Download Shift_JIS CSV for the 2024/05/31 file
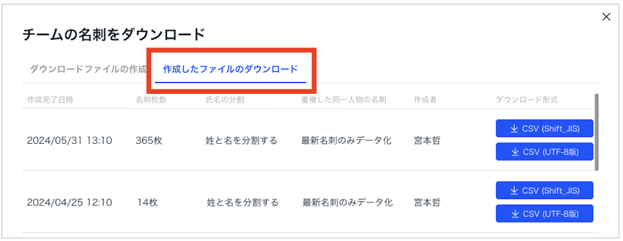The height and width of the screenshot is (241, 623). coord(544,128)
